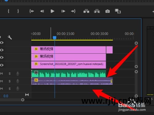Mute the empty bottom audio track
This screenshot has height=115, width=154.
(x=2, y=89)
